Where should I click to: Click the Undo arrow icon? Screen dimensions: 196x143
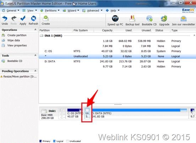5,18
